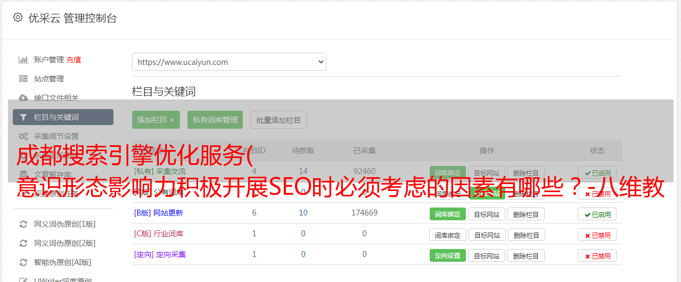Click the 私有词库管理 button

(x=215, y=120)
